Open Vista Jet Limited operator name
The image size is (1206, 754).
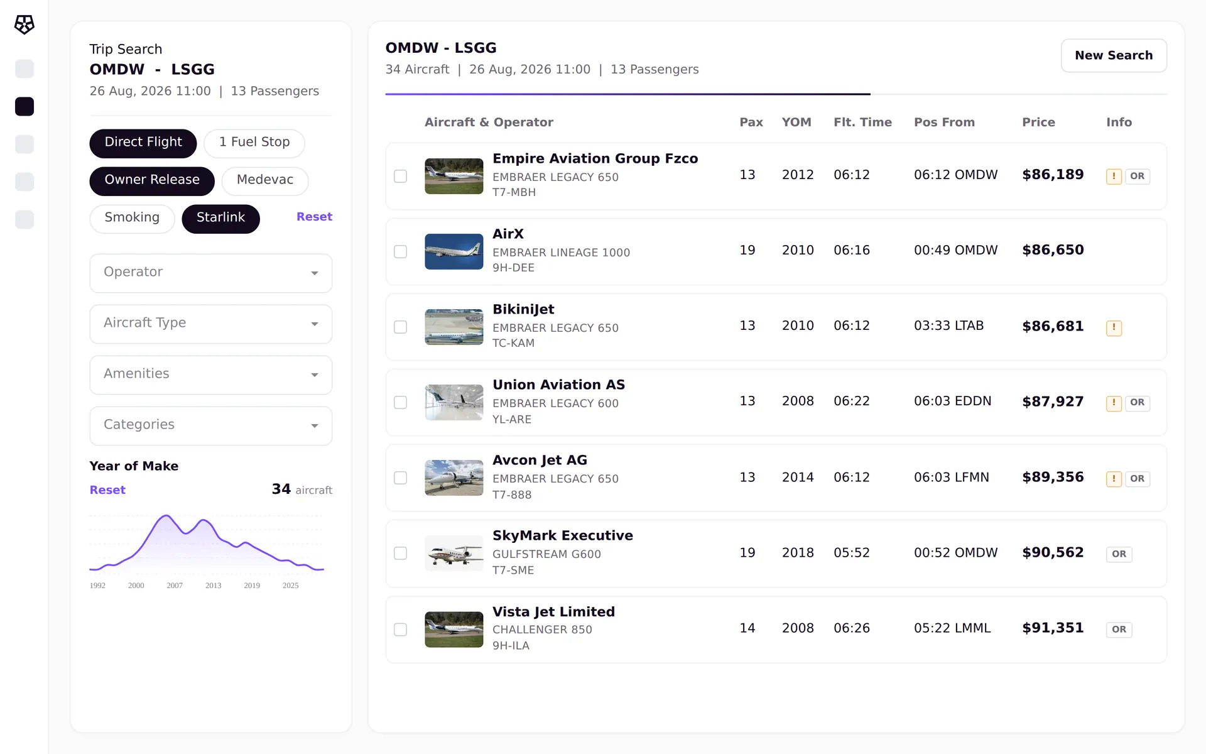point(553,612)
